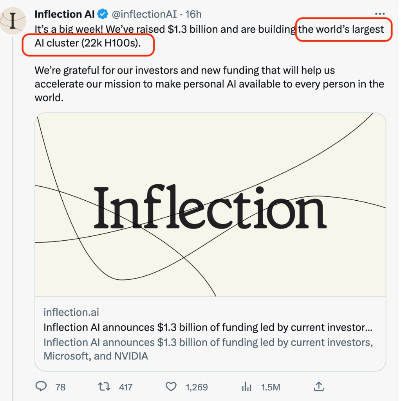Screen dimensions: 401x401
Task: Click the inflection.ai domain in the link card
Action: coord(71,312)
